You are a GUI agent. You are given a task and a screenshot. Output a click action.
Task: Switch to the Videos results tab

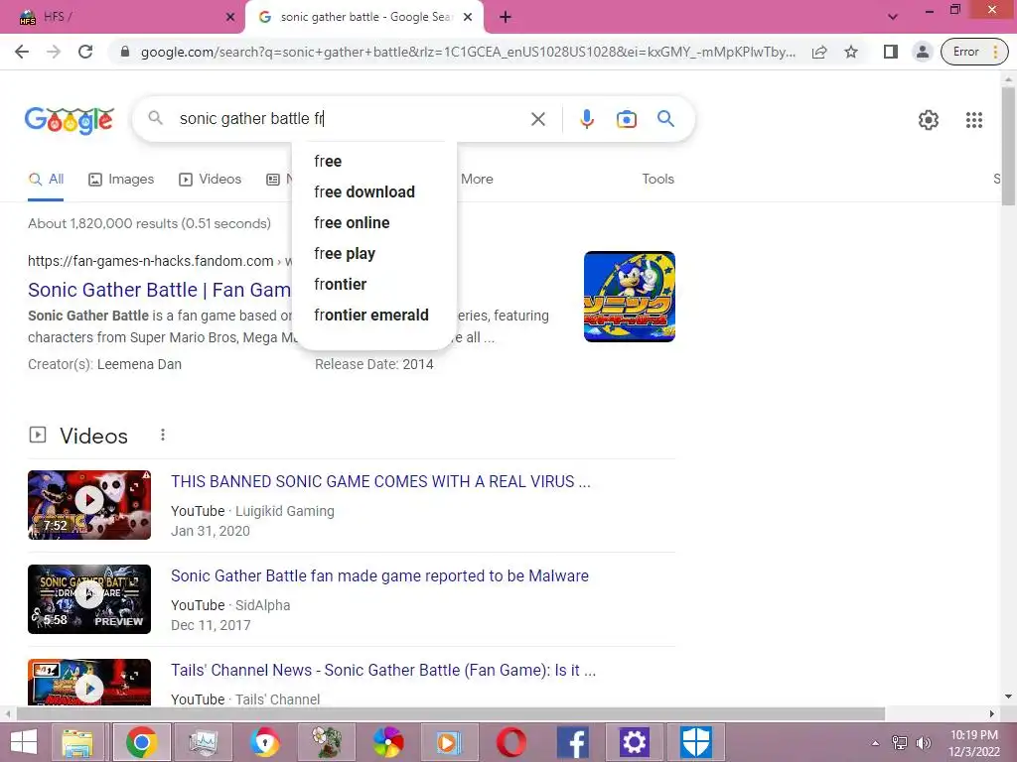point(211,179)
